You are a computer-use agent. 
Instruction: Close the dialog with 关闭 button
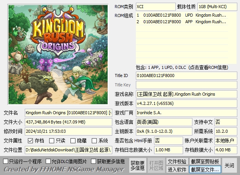tap(229, 165)
